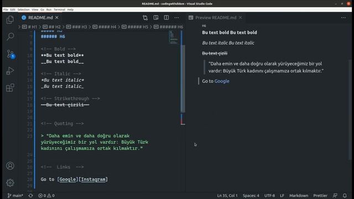Open the Selection menu
354x199 pixels.
pyautogui.click(x=23, y=9)
